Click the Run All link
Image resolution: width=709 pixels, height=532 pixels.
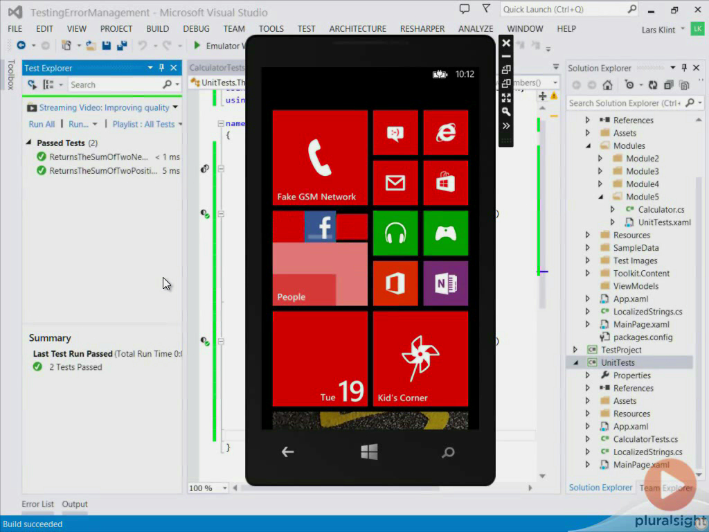tap(42, 124)
